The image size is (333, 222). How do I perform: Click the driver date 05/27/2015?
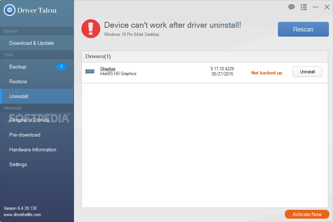click(x=222, y=74)
